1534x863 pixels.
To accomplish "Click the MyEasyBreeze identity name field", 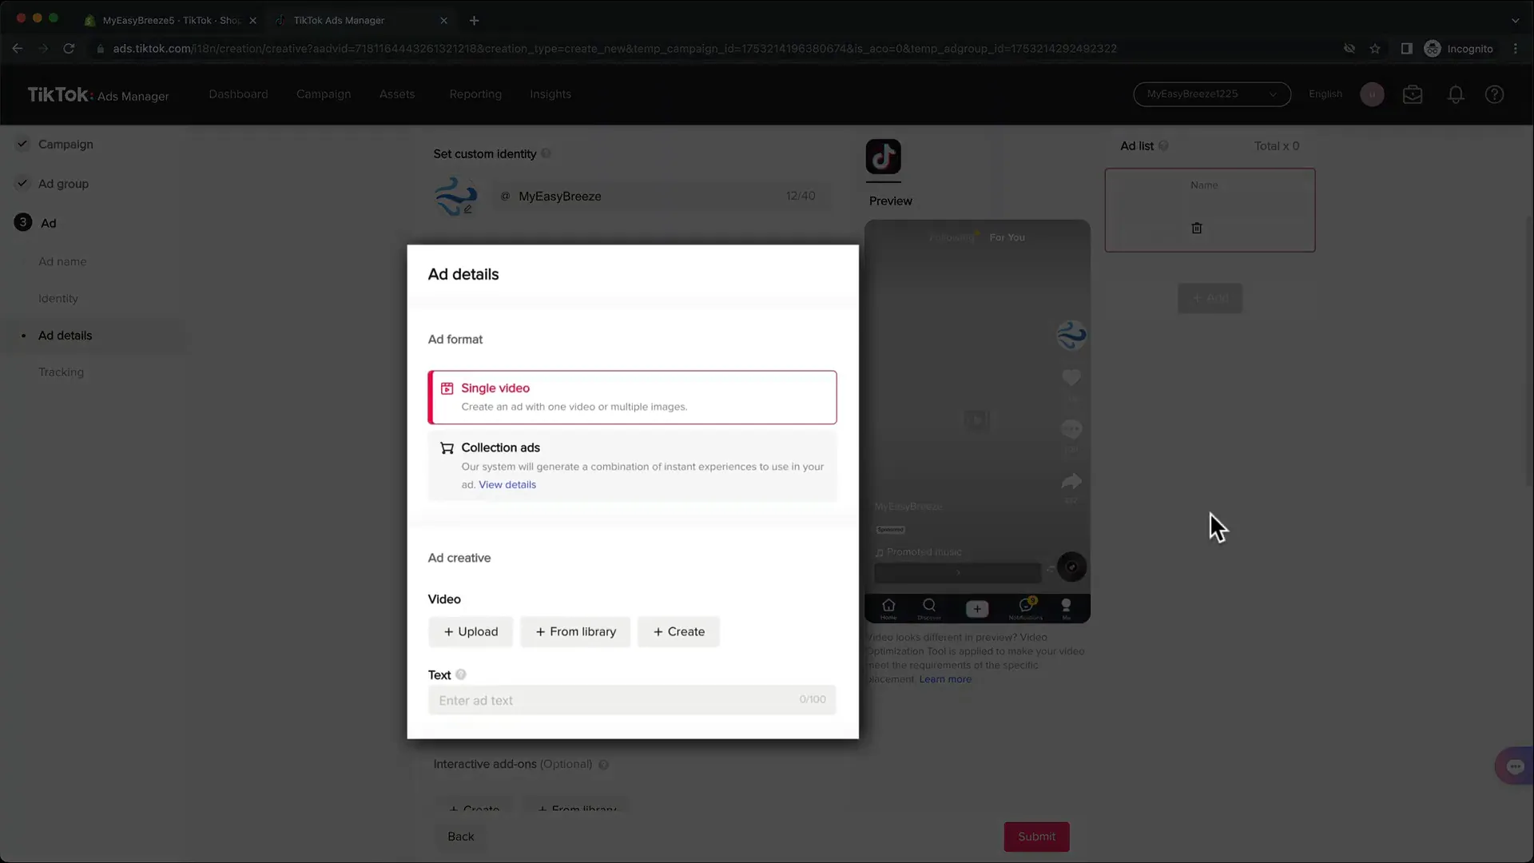I will pyautogui.click(x=661, y=197).
